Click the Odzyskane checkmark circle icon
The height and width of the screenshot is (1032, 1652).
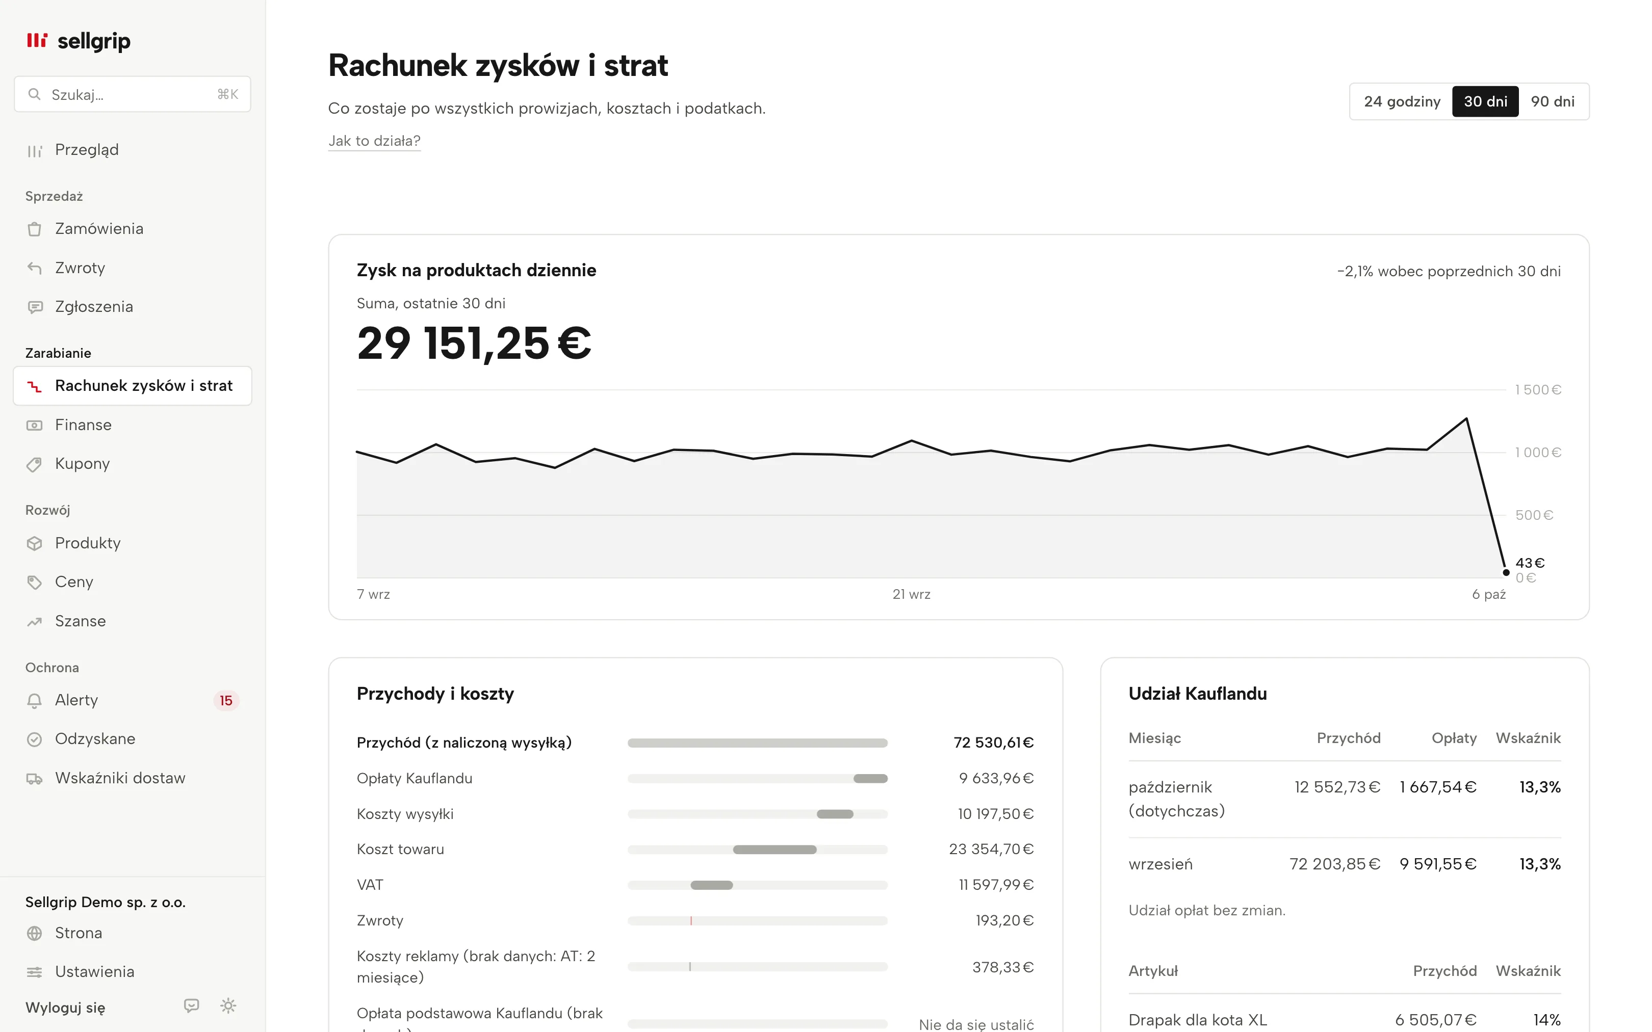tap(34, 739)
